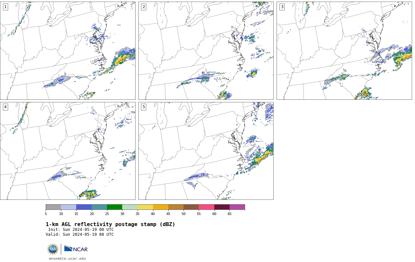The height and width of the screenshot is (262, 415).
Task: Click the panel number 5 label box
Action: (x=144, y=107)
